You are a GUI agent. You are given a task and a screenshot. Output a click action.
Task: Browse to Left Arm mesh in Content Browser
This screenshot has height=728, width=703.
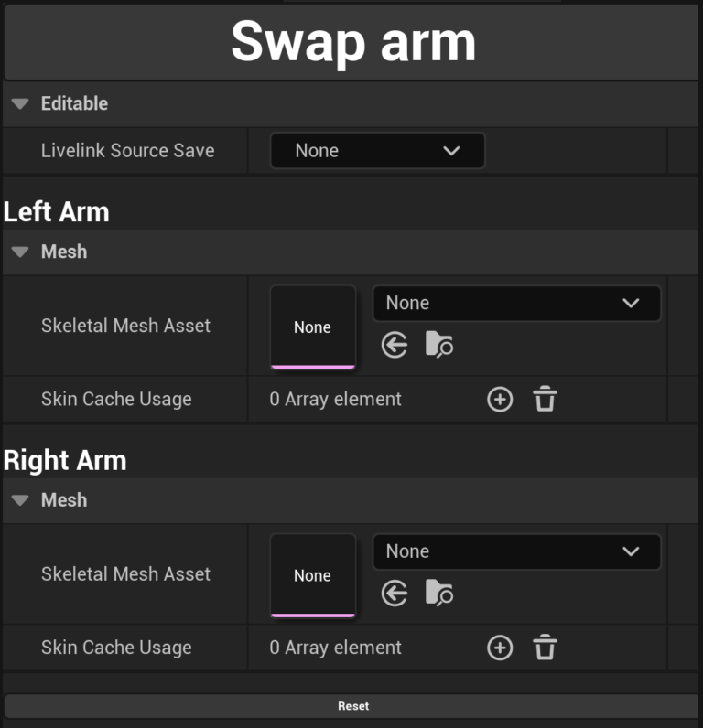(x=439, y=345)
